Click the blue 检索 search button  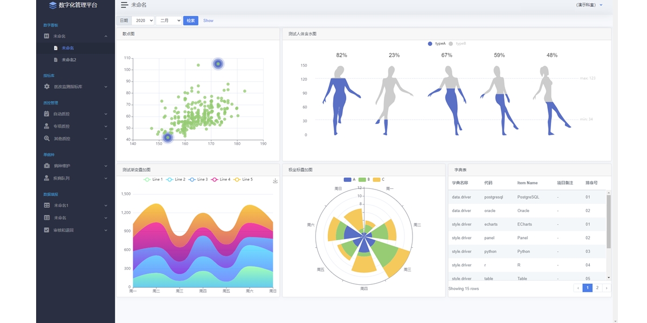(190, 20)
